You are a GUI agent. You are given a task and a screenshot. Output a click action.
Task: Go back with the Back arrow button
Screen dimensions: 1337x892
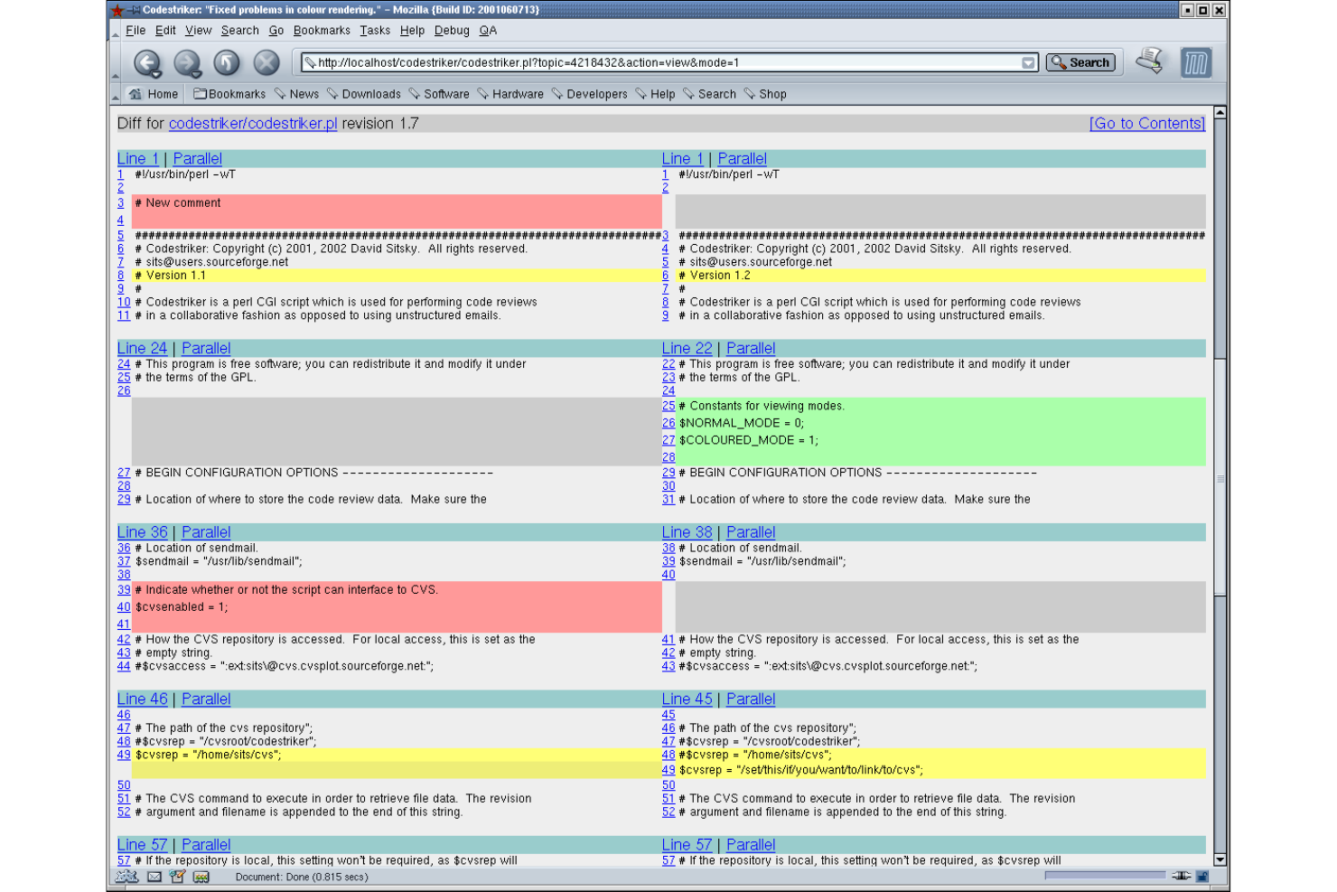(147, 63)
